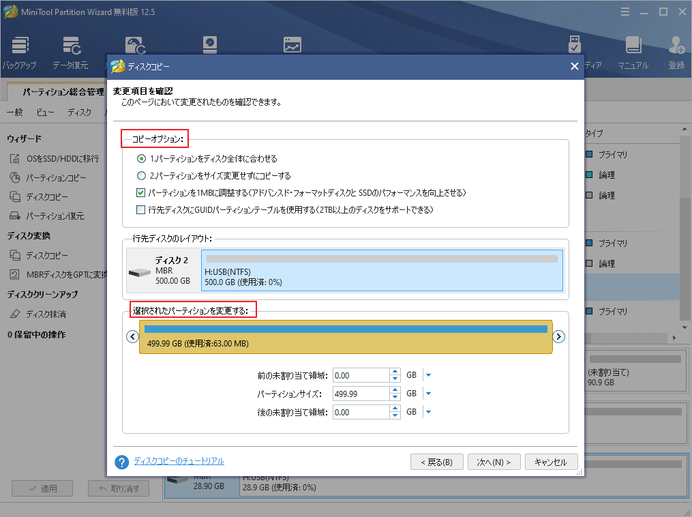Click the 取り消す (Undo) button
Image resolution: width=692 pixels, height=517 pixels.
pyautogui.click(x=119, y=488)
